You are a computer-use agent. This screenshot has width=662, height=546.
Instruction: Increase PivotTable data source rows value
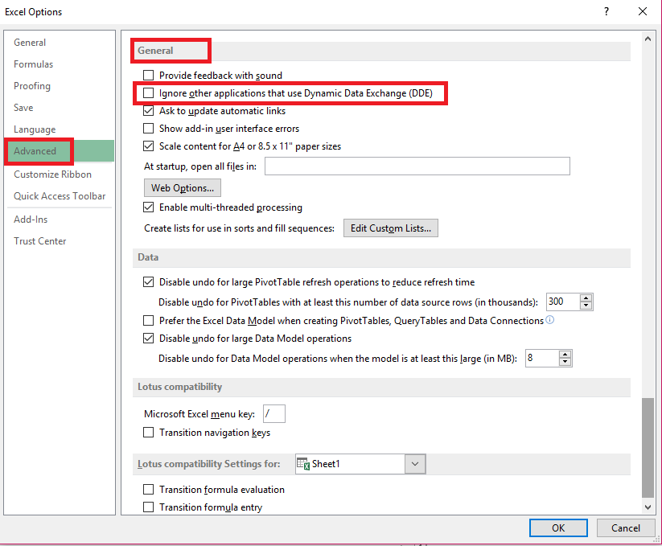point(586,298)
